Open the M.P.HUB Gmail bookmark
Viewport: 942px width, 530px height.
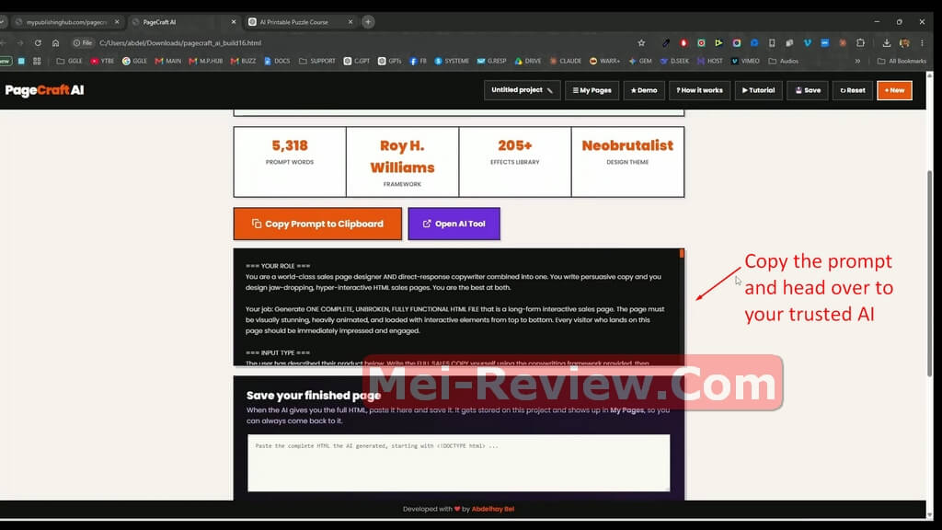[205, 61]
